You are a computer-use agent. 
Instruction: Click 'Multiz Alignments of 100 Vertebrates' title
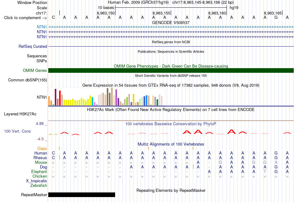pyautogui.click(x=171, y=144)
